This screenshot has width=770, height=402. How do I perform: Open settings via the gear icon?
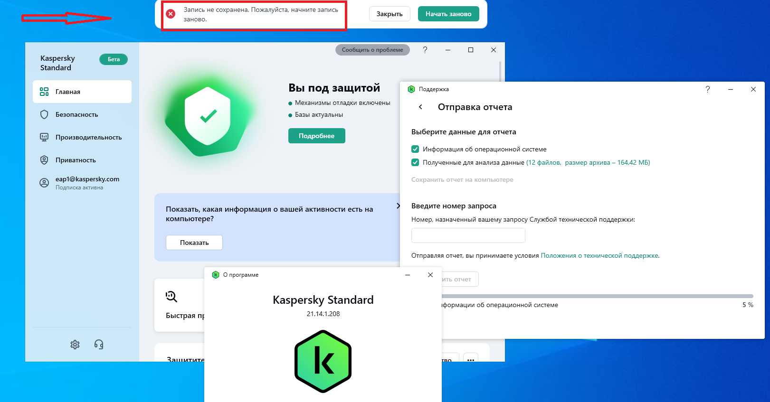click(75, 345)
